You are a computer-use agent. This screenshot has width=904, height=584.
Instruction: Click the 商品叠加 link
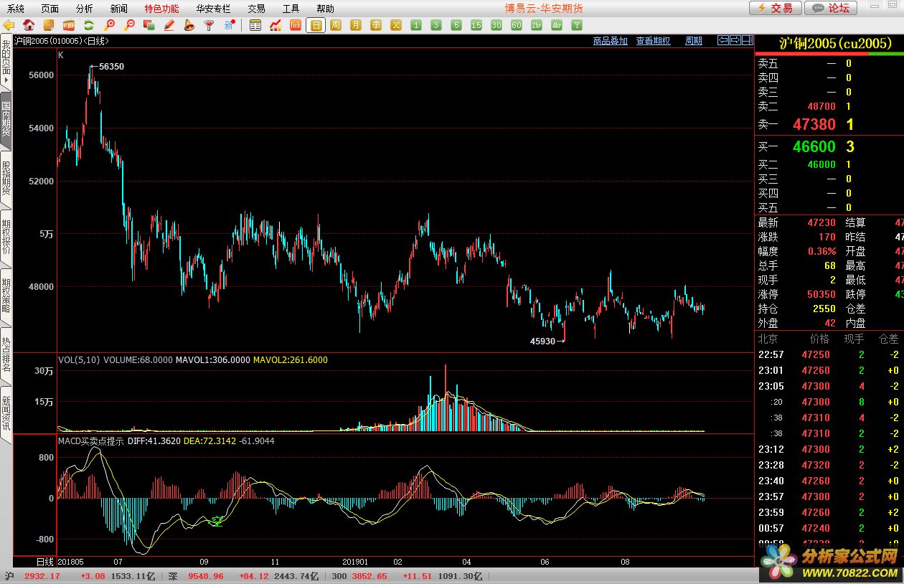611,41
